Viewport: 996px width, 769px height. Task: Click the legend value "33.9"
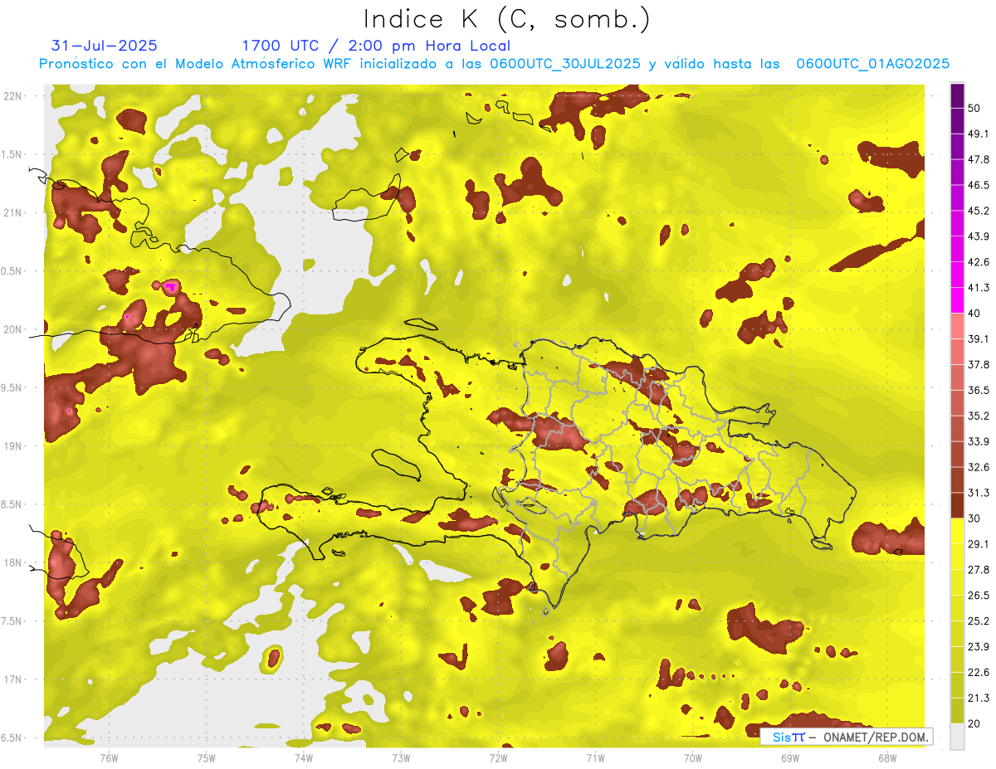click(x=979, y=441)
